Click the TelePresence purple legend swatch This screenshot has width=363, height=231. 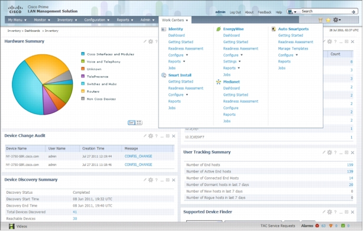tap(83, 76)
